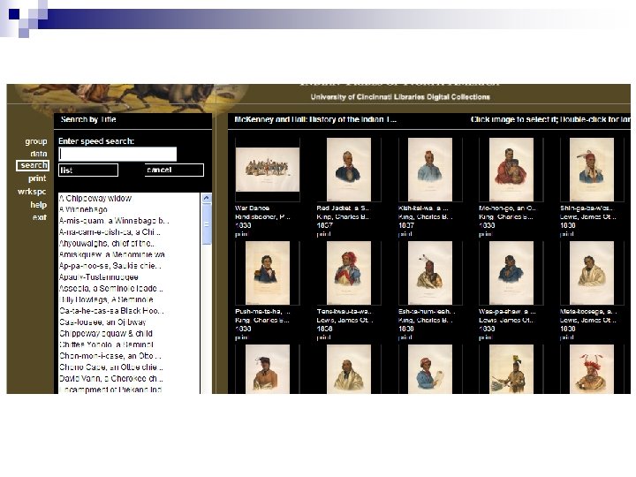
Task: Select 'A Chippeway widow' in list
Action: (x=95, y=199)
